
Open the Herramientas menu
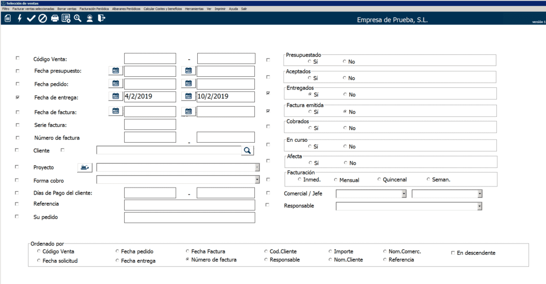194,9
